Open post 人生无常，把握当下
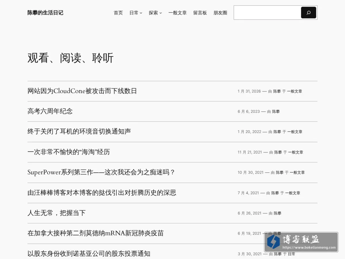Screen dimensions: 345x259 pyautogui.click(x=57, y=213)
